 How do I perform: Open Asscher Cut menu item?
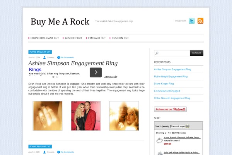[73, 38]
